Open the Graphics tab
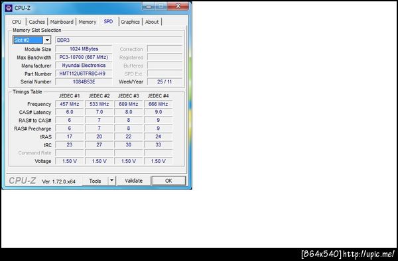 point(130,22)
